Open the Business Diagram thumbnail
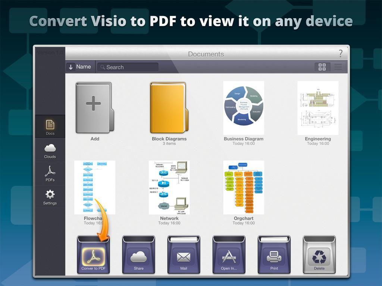 244,108
